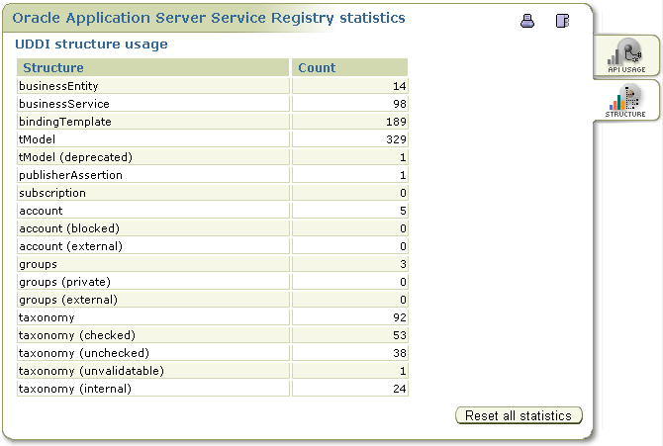Screen dimensions: 663x446
Task: Click the count value 14
Action: [x=399, y=86]
